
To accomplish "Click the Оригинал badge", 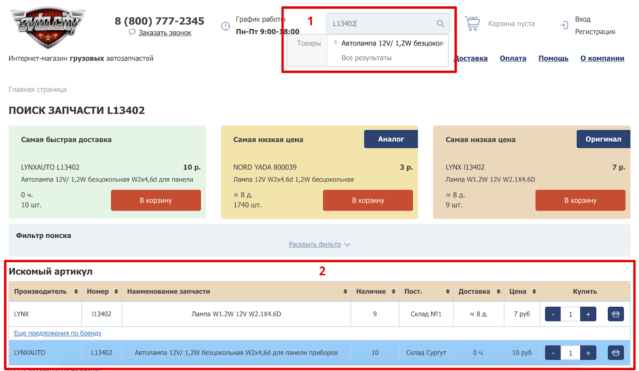I will pos(603,139).
